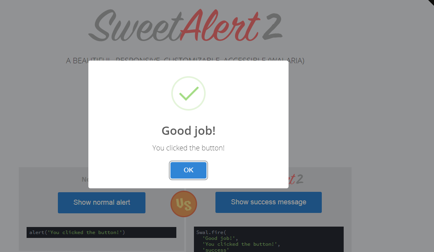Click the 'Good job!' modal title
The width and height of the screenshot is (434, 252).
coord(188,131)
